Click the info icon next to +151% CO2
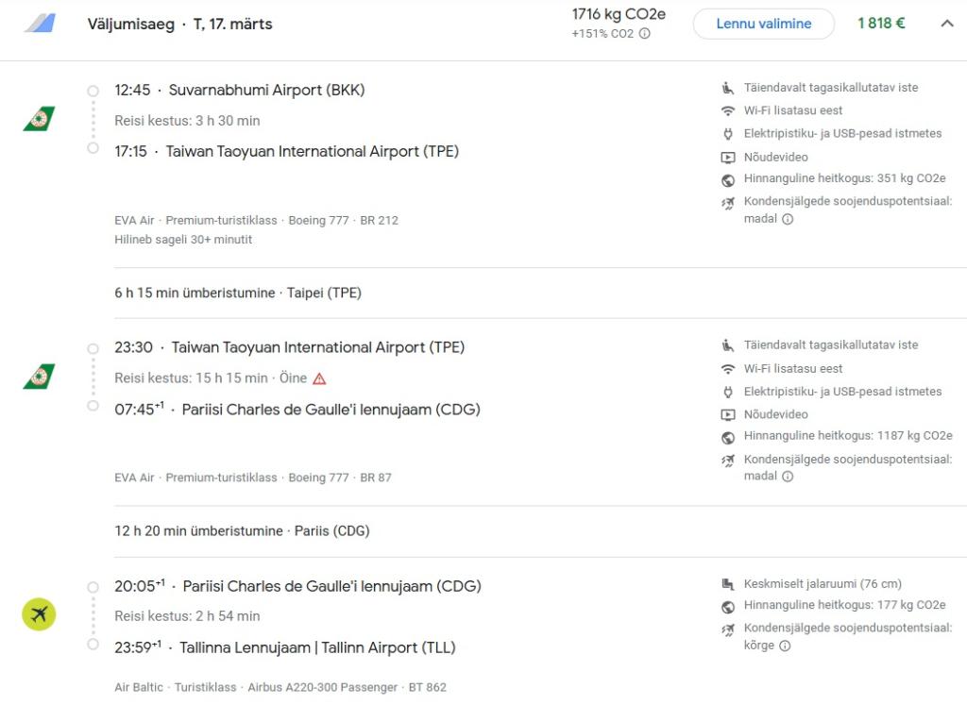This screenshot has width=967, height=705. 644,34
